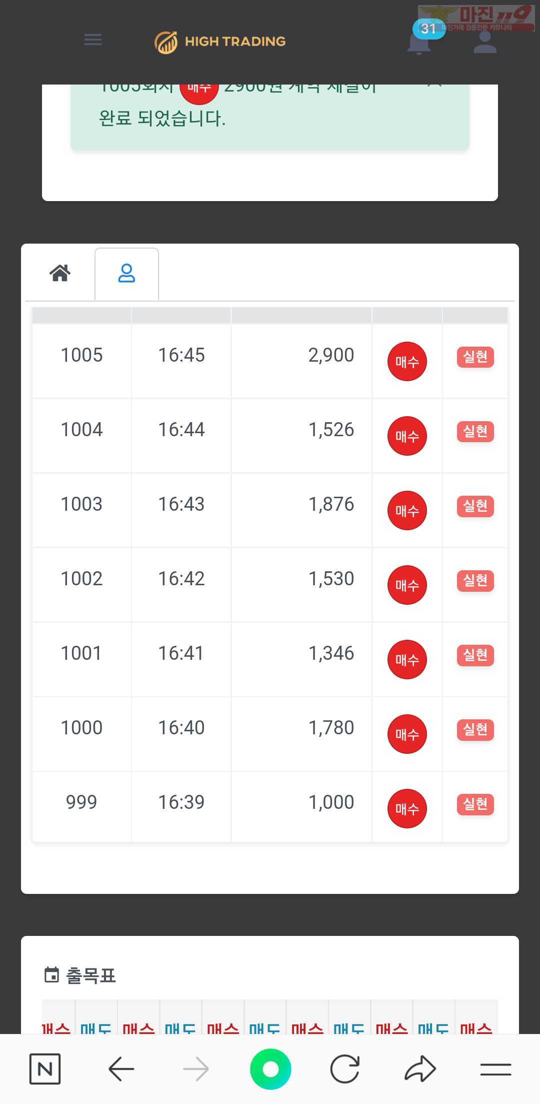Screen dimensions: 540x1104
Task: Open the hamburger menu in header
Action: (x=93, y=40)
